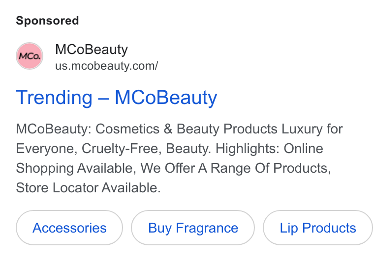Click the We Offer A Range Of Products text
374x261 pixels.
[x=236, y=168]
